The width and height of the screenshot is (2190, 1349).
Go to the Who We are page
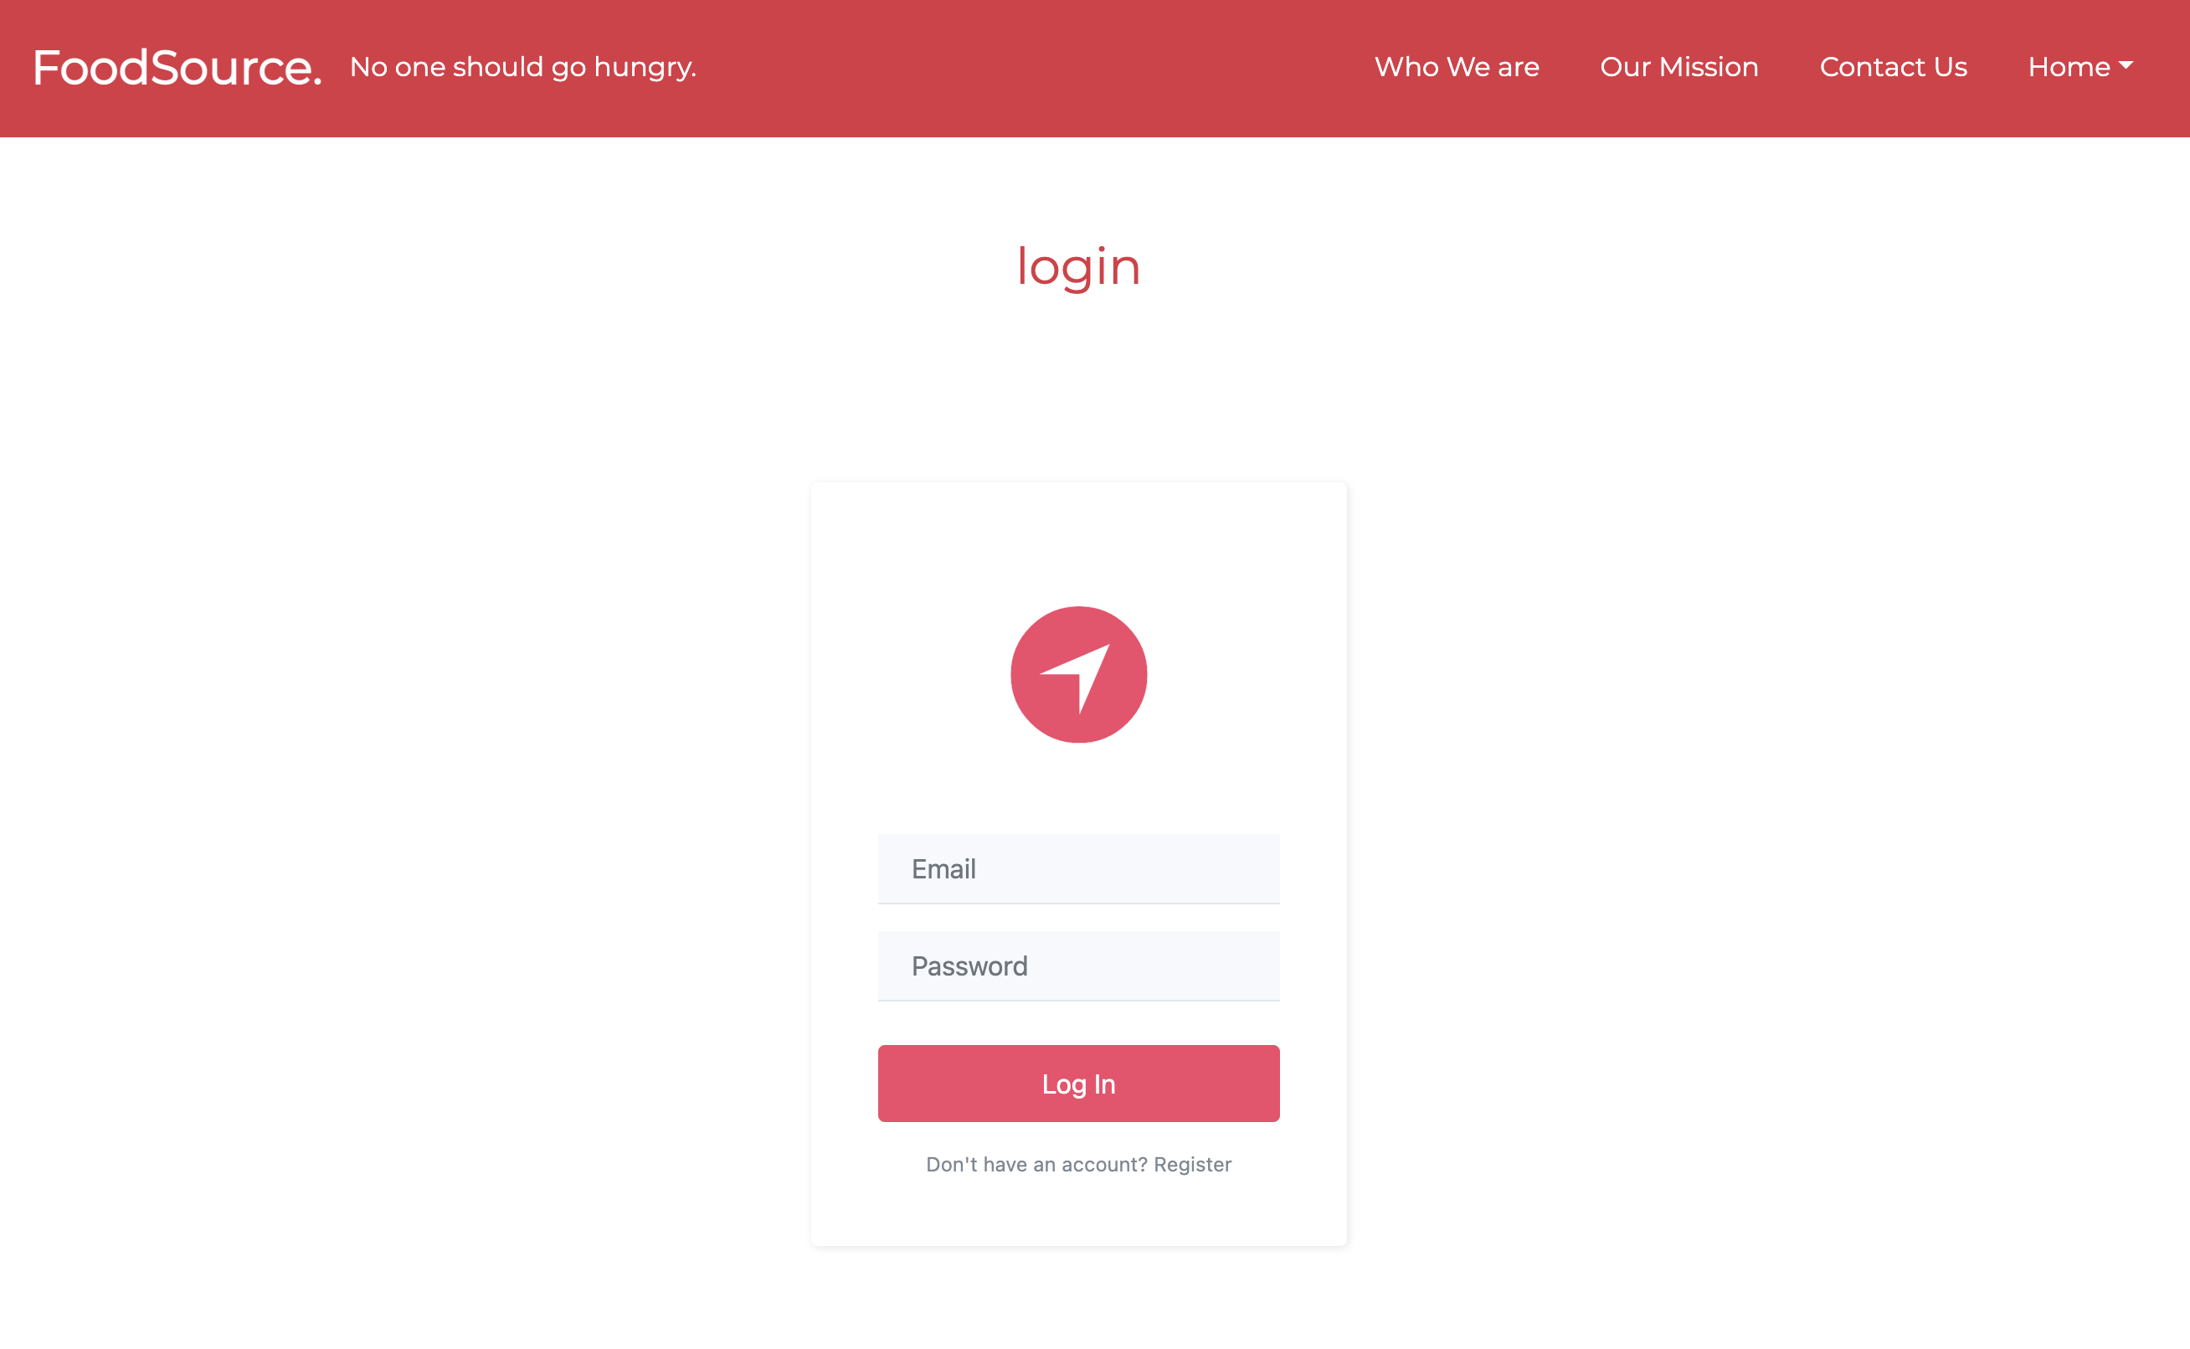[x=1456, y=67]
